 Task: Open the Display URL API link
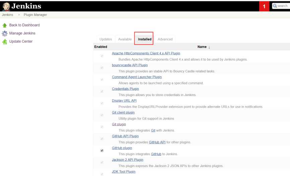[124, 101]
